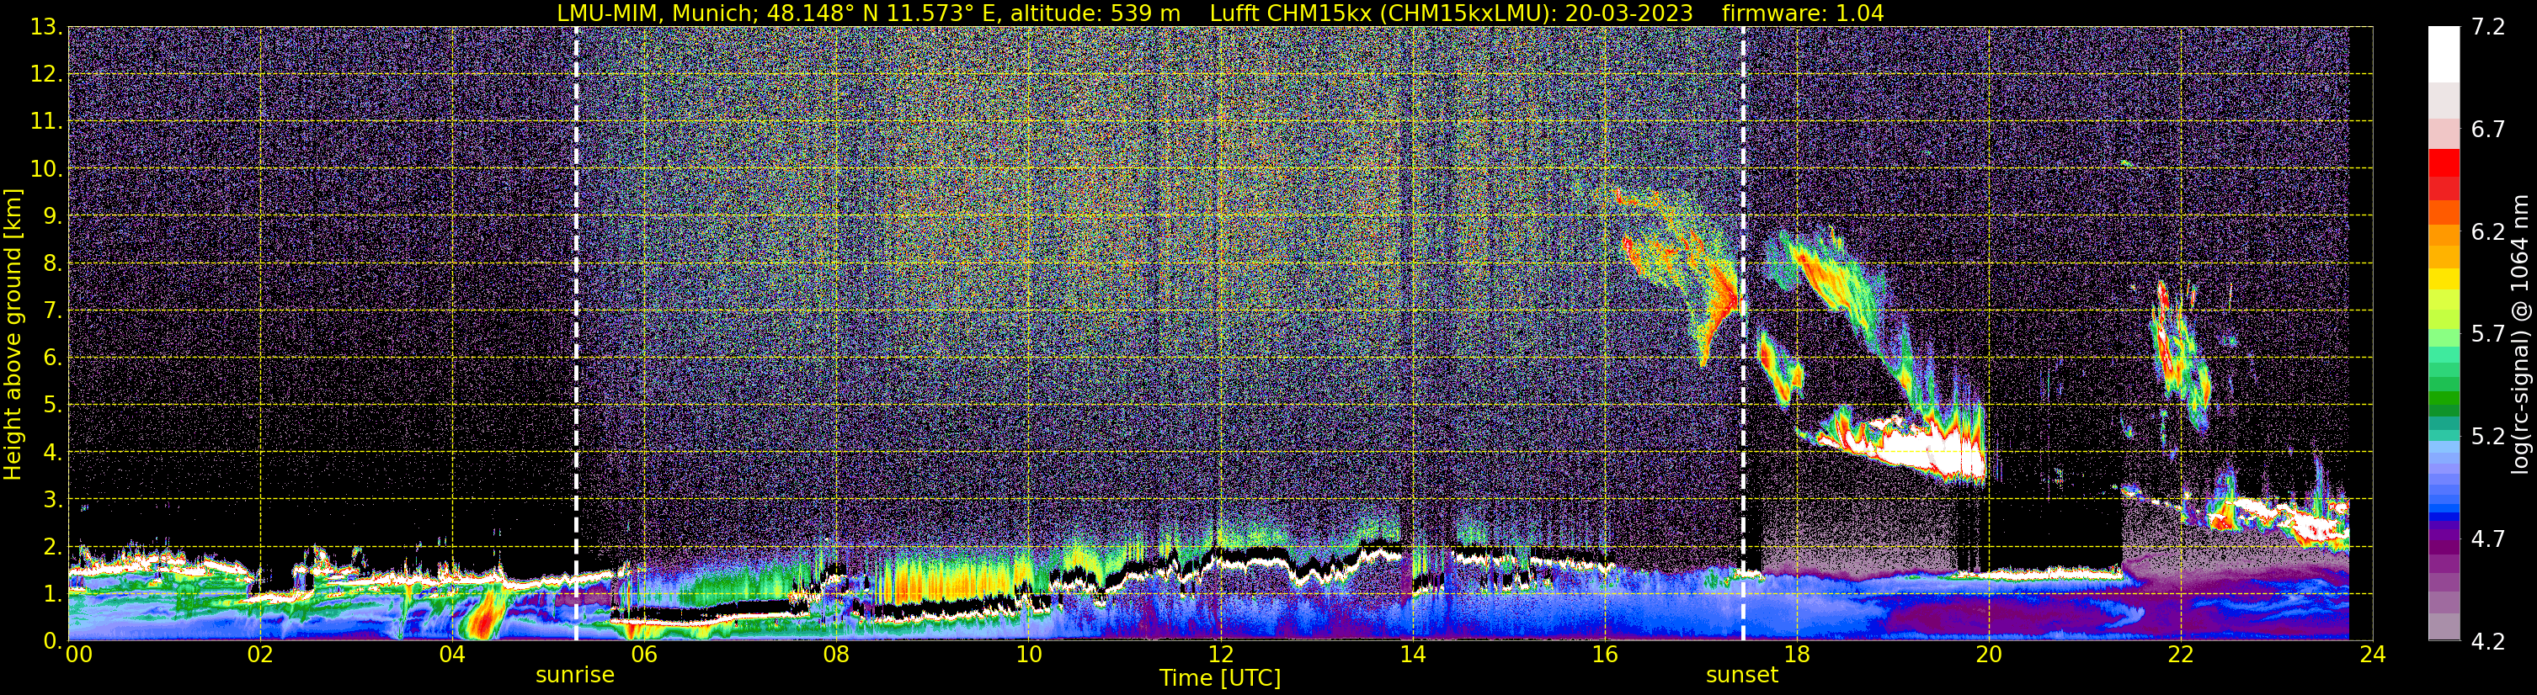
Task: Click the '04' time axis tick label
Action: coord(452,655)
